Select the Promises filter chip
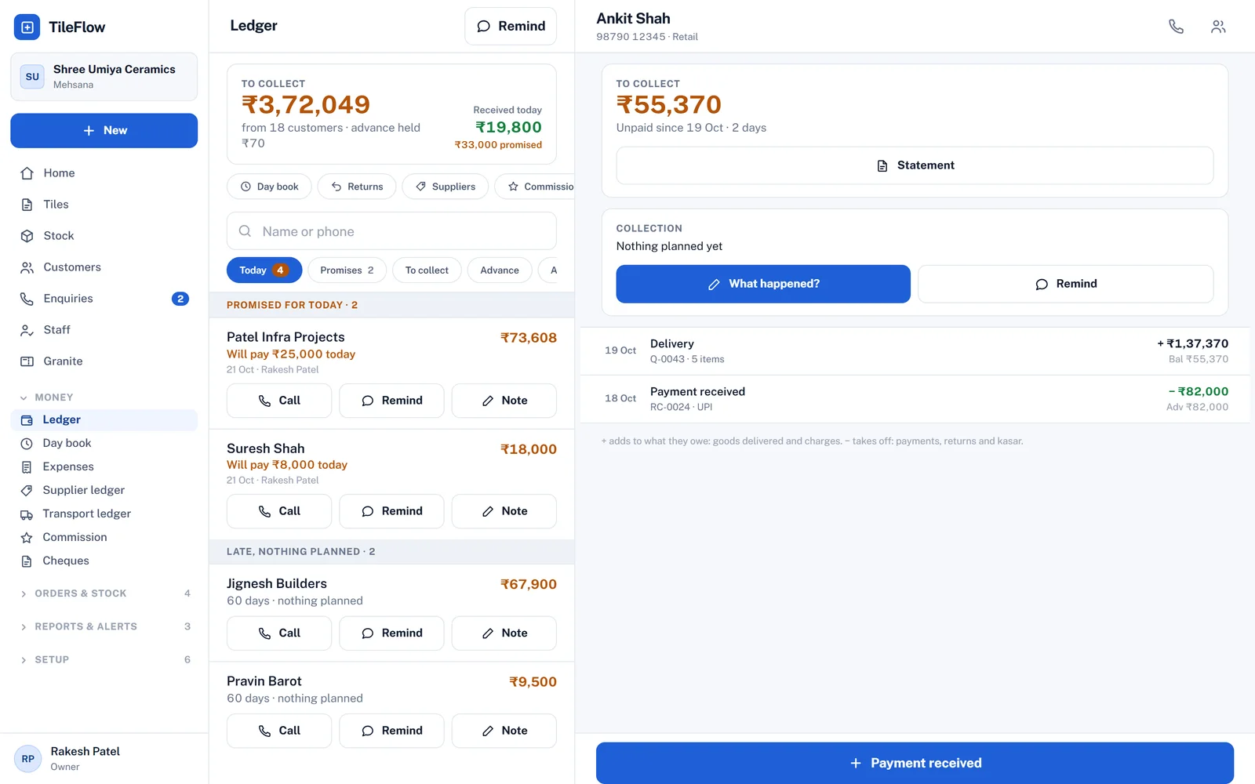Viewport: 1255px width, 784px height. point(347,270)
